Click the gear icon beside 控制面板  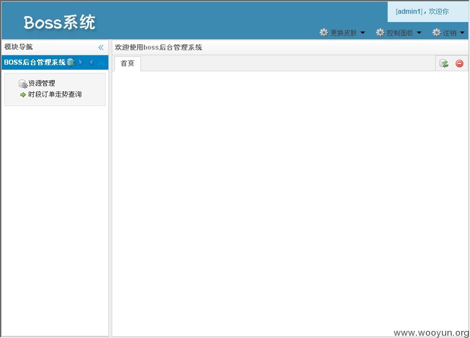coord(380,33)
